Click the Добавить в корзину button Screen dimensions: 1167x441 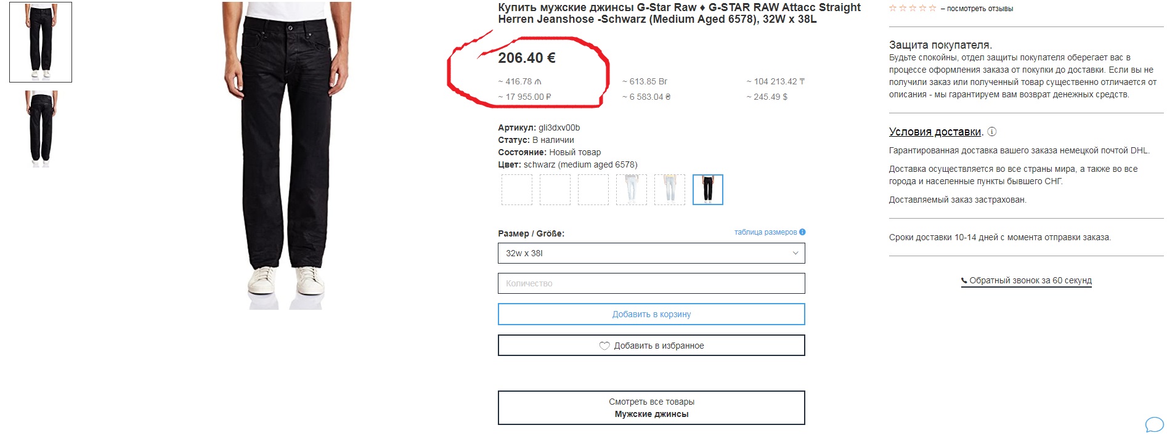[x=651, y=314]
